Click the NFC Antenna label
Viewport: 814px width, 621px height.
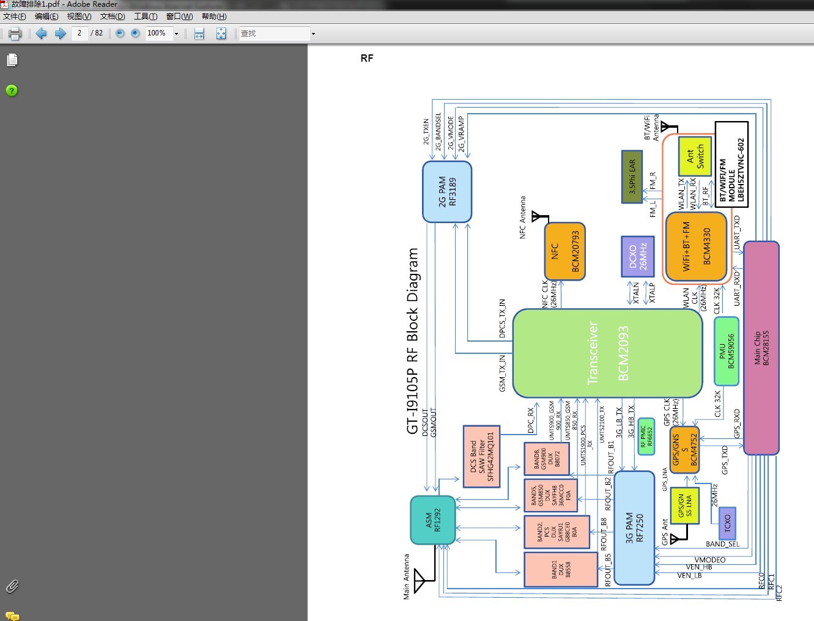[x=522, y=217]
